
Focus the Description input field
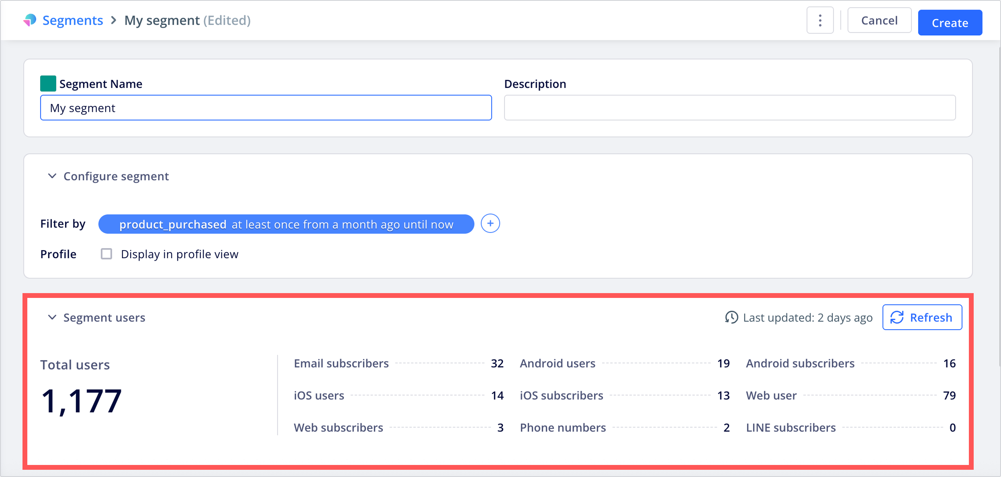(x=729, y=108)
